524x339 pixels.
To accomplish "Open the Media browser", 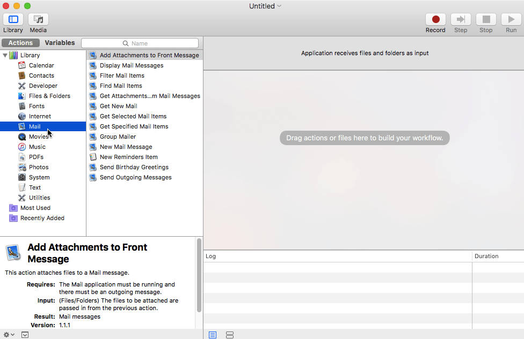I will pos(38,20).
